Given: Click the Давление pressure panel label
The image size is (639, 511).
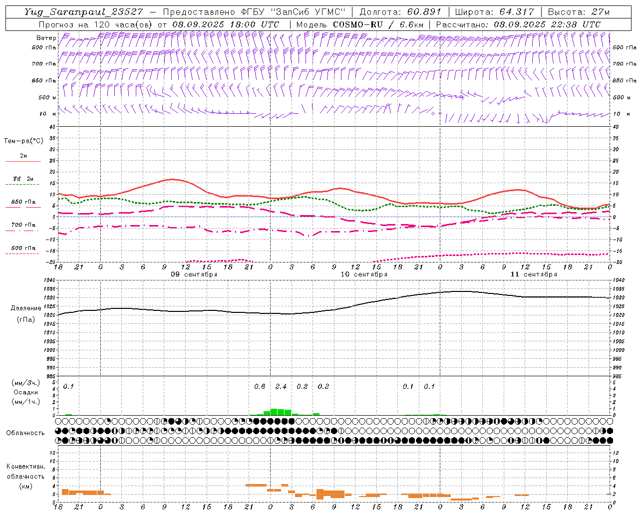Looking at the screenshot, I should coord(26,308).
